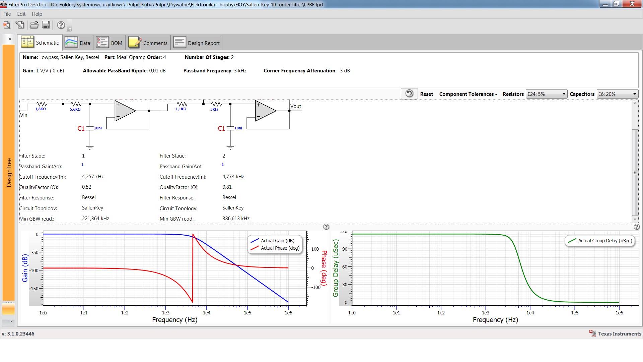The width and height of the screenshot is (643, 362).
Task: Click the Actual Phase (deg) legend entry
Action: [275, 248]
